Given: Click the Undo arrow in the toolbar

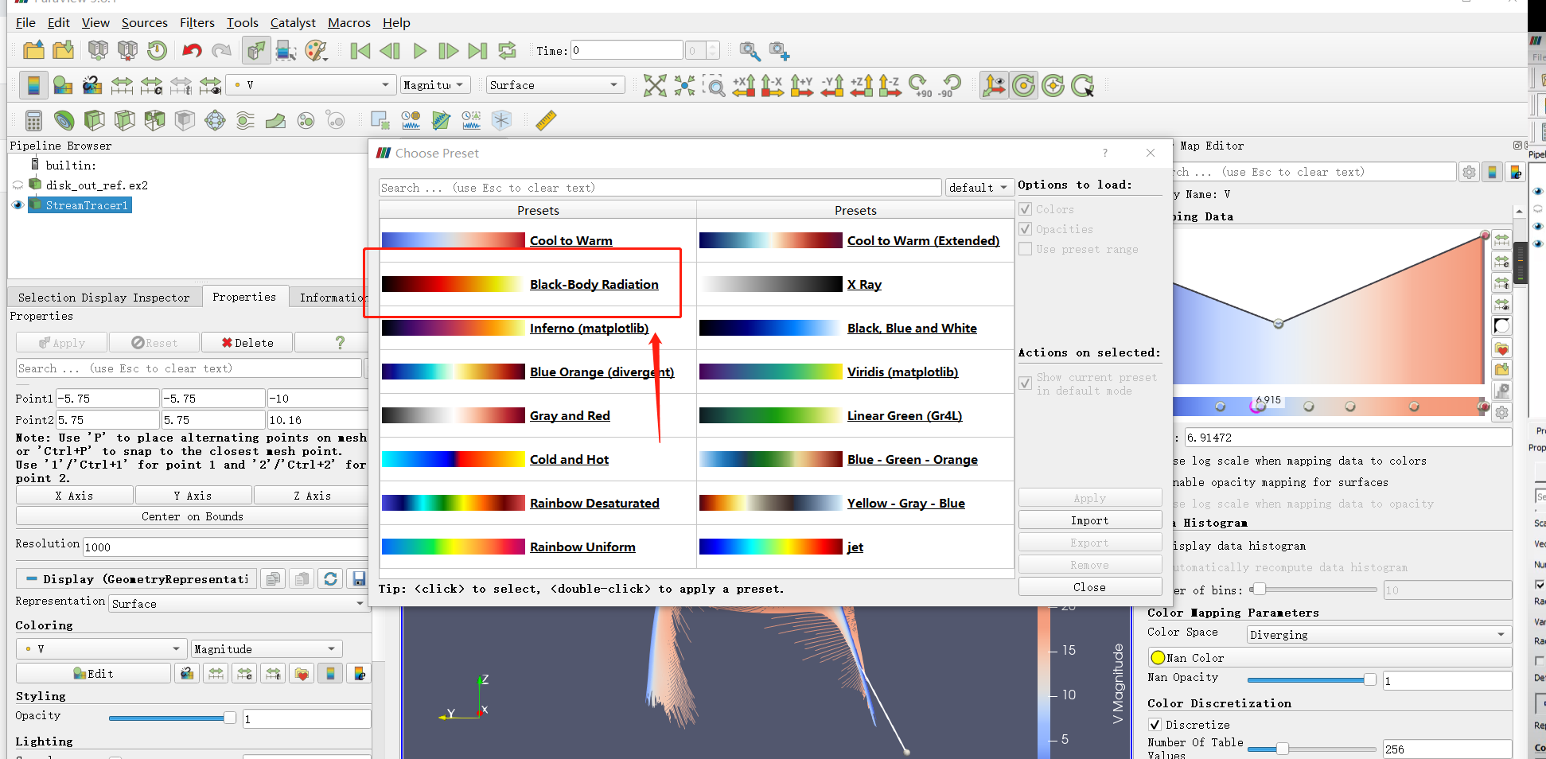Looking at the screenshot, I should click(x=191, y=50).
